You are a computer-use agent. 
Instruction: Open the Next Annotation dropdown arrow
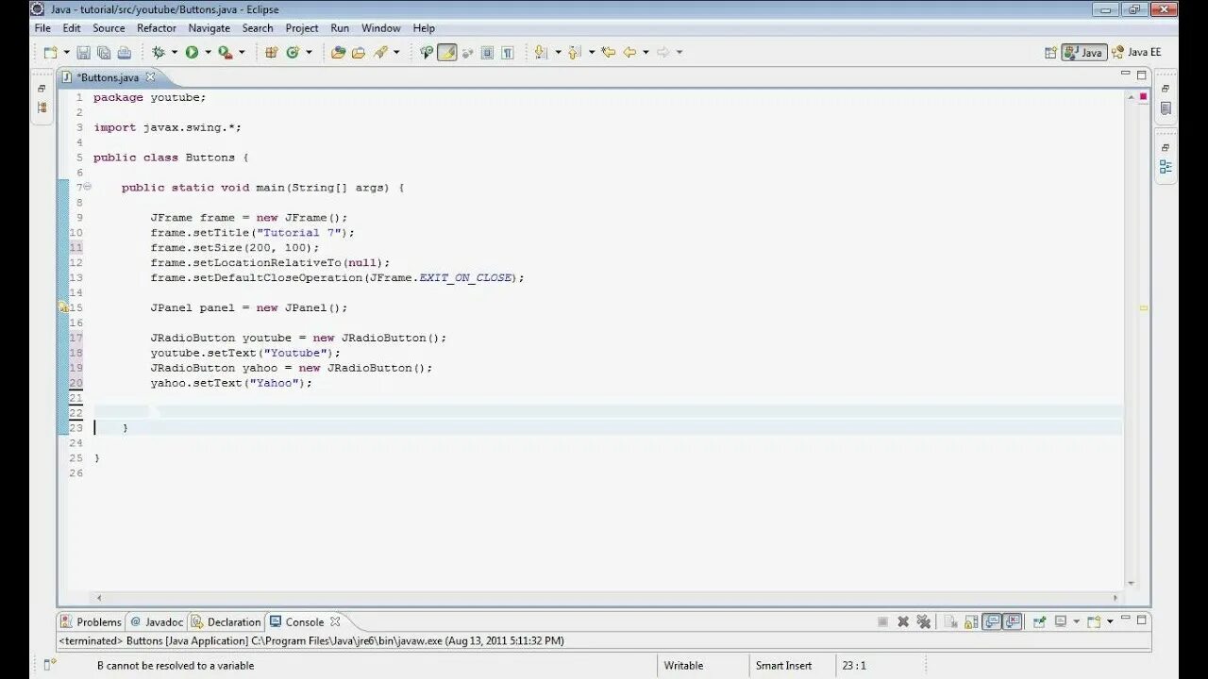coord(558,53)
